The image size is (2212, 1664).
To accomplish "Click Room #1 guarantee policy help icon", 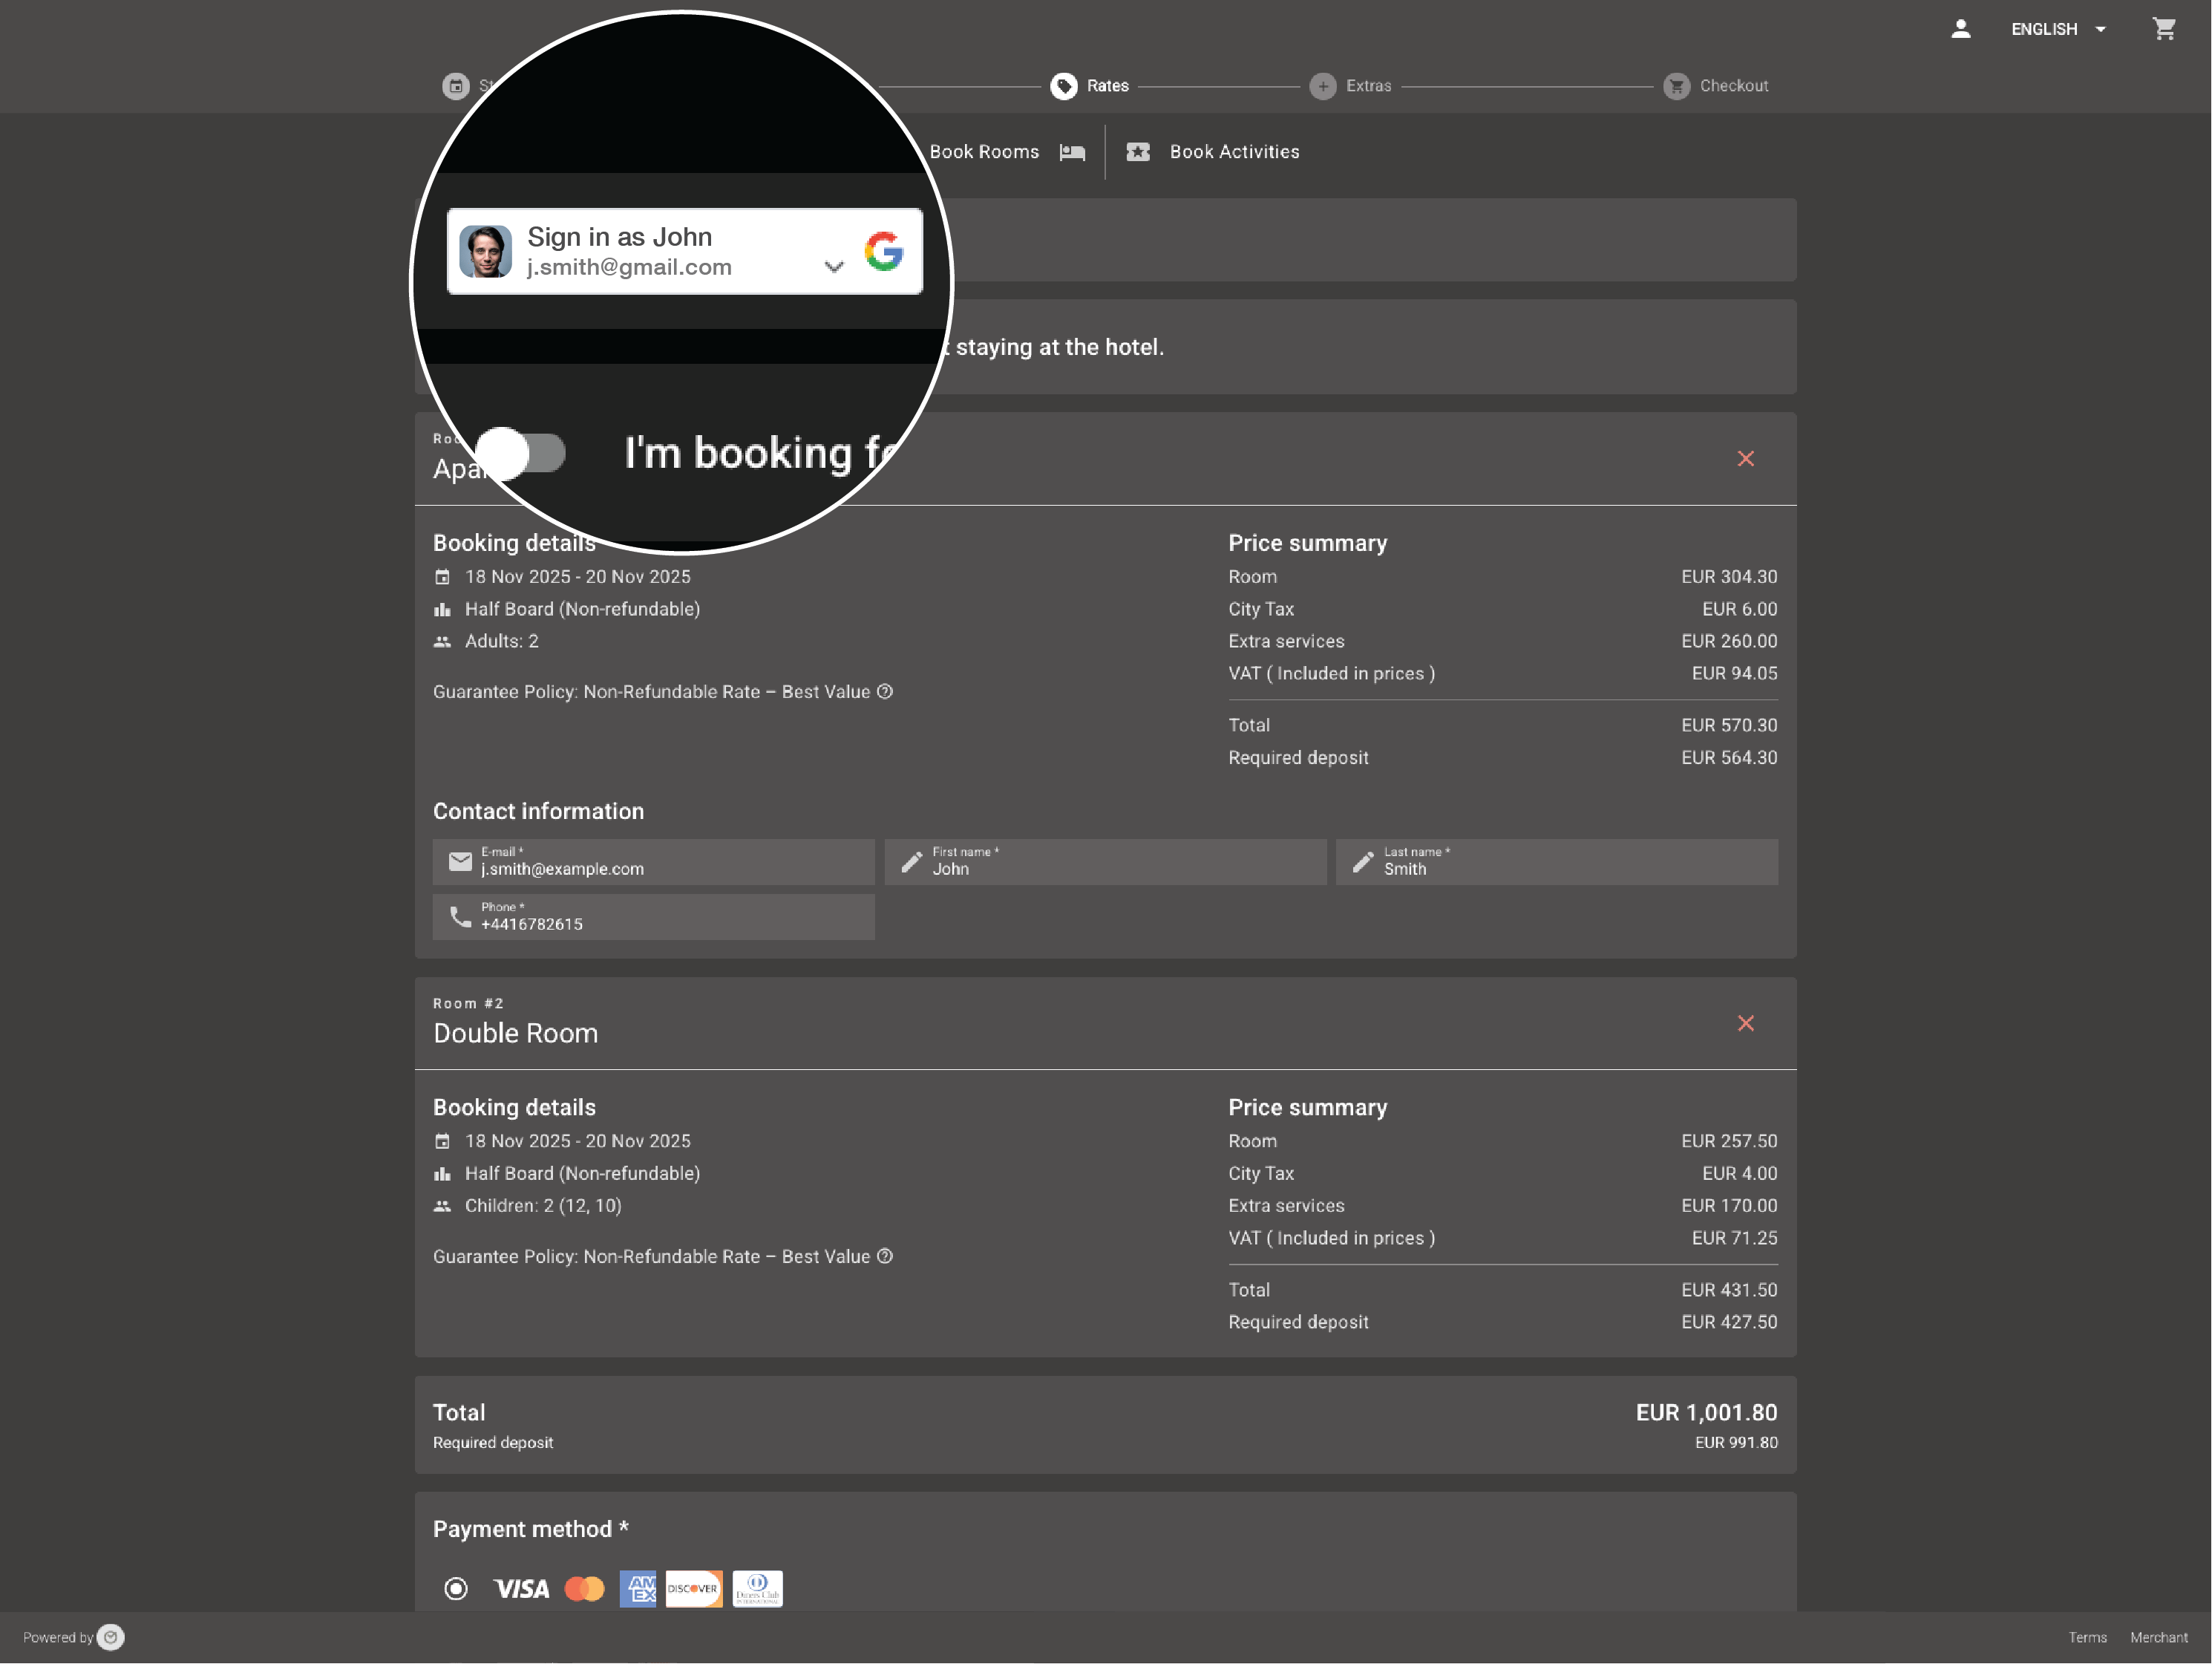I will pyautogui.click(x=885, y=691).
